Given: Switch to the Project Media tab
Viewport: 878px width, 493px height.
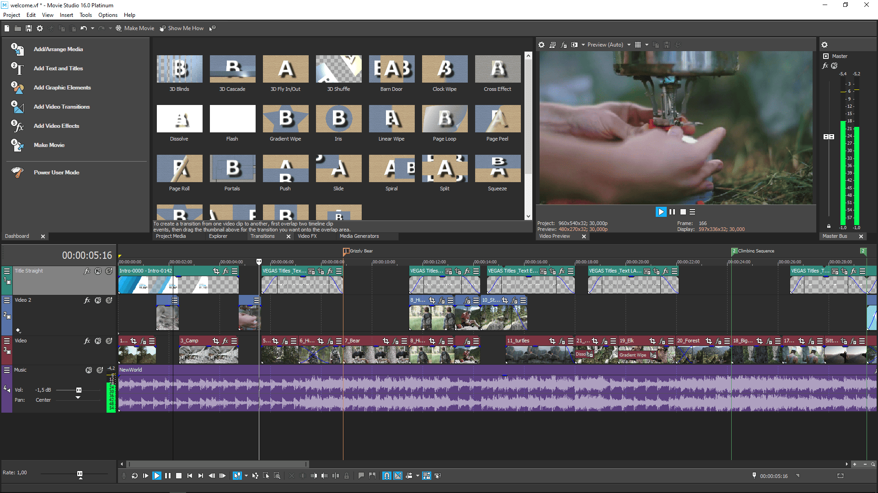Looking at the screenshot, I should pos(171,236).
